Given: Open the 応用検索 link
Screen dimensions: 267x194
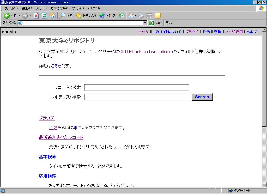Looking at the screenshot, I should pyautogui.click(x=48, y=176).
